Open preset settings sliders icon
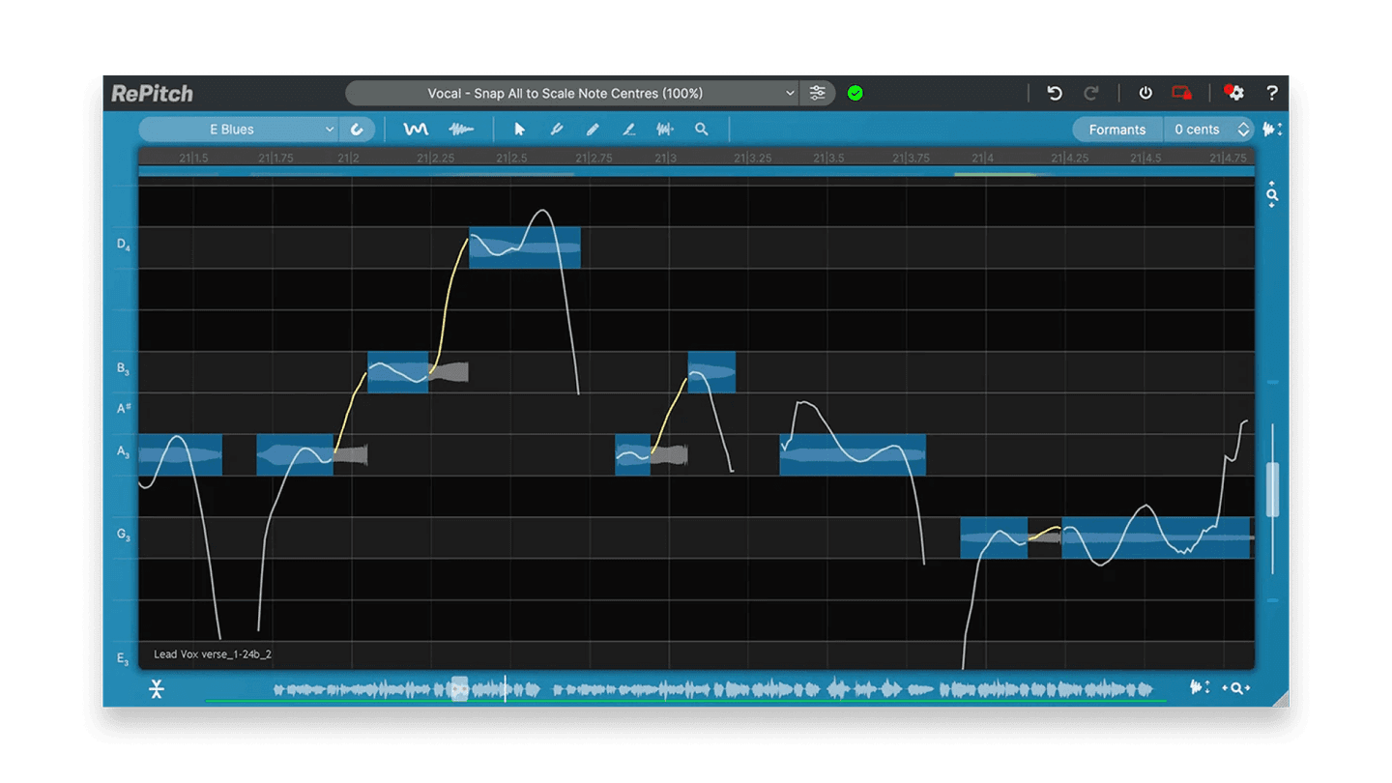 point(818,94)
